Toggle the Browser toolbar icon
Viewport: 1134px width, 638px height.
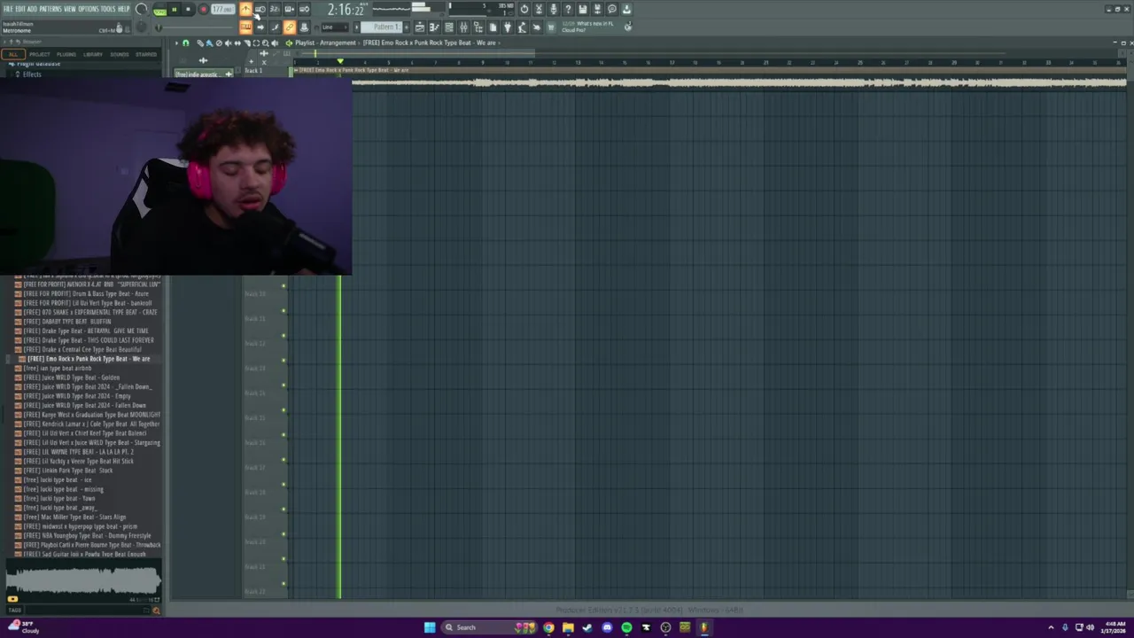[478, 27]
